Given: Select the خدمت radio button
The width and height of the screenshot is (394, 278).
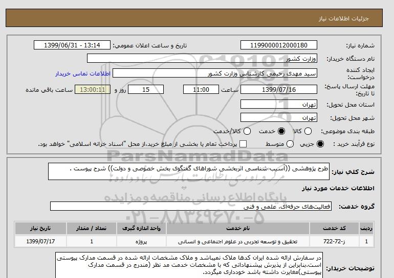Looking at the screenshot, I should 281,131.
